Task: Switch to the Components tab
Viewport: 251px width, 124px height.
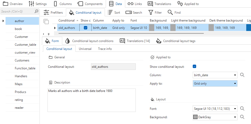Action: tap(90, 4)
